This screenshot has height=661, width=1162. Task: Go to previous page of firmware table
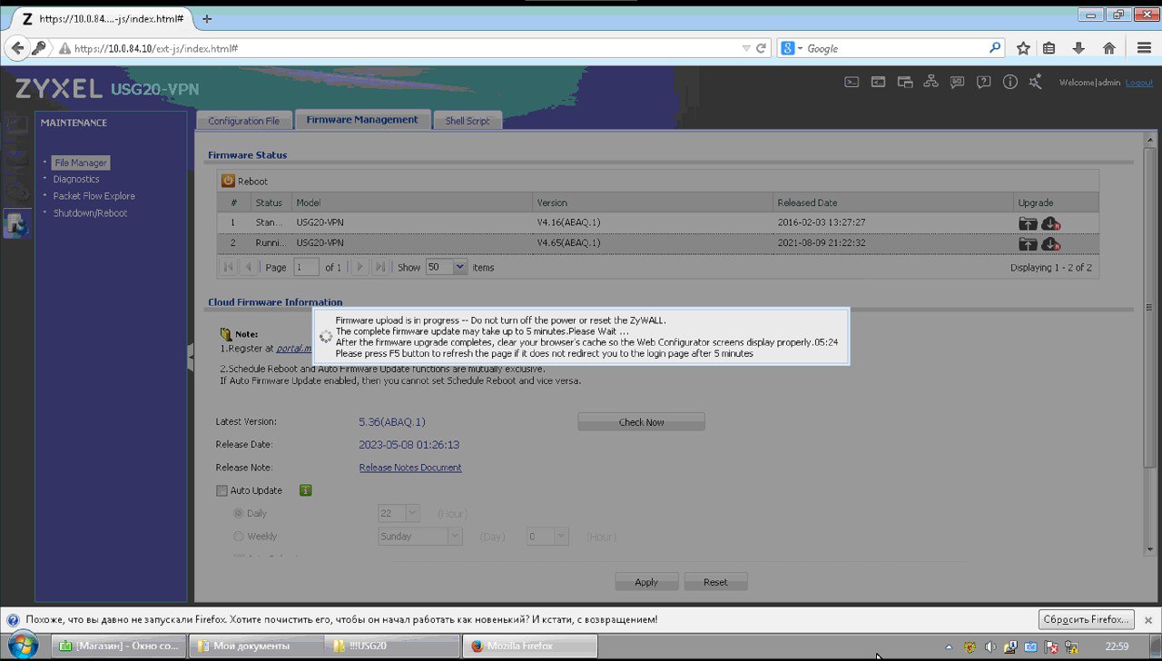coord(248,267)
